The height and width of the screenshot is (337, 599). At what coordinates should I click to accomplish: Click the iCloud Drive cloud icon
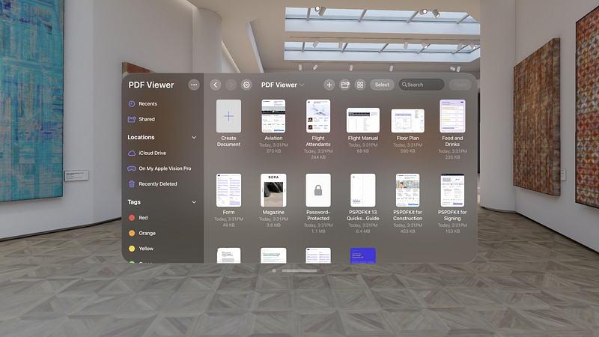point(132,153)
